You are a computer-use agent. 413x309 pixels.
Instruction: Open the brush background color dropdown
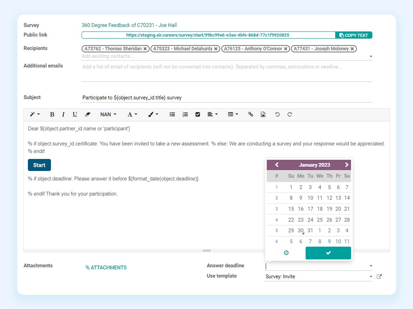(x=153, y=114)
